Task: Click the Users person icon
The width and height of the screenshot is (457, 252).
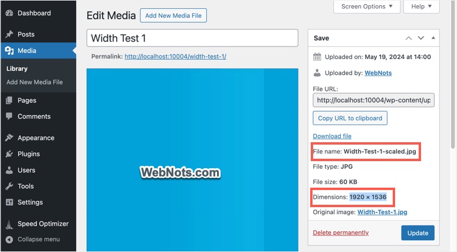Action: coord(9,170)
